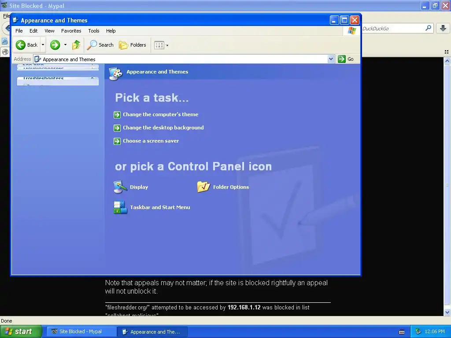Viewport: 451px width, 338px height.
Task: Open the Edit menu
Action: tap(33, 31)
